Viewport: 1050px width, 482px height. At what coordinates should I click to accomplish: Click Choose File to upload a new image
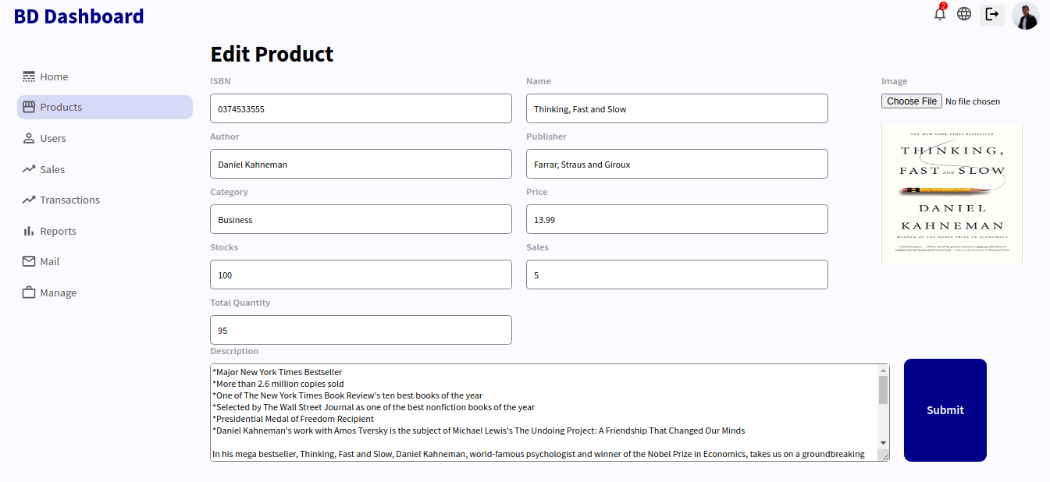911,101
